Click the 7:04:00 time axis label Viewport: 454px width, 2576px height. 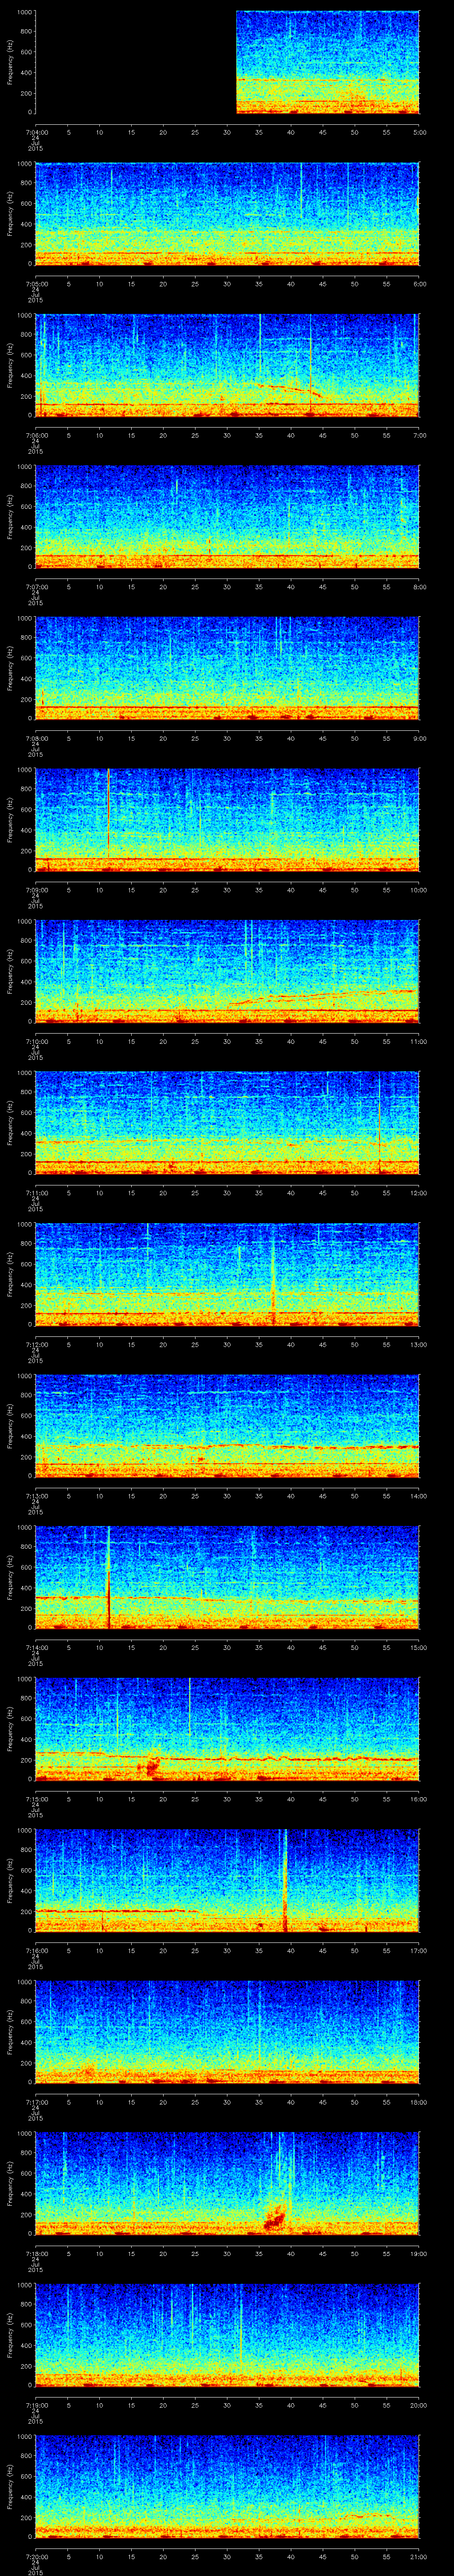coord(36,132)
